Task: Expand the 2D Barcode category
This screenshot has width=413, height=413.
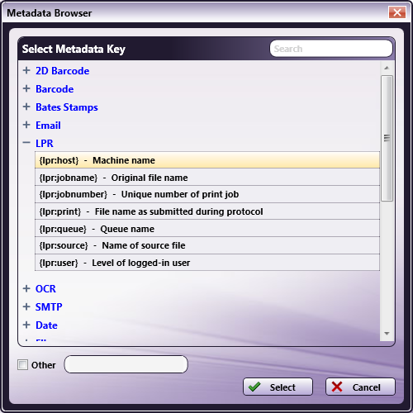Action: click(x=26, y=70)
